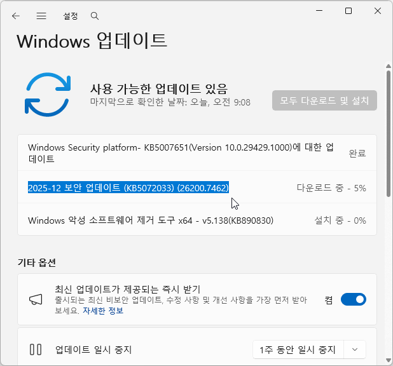
Task: Click the 설치 중 - 0% status
Action: [340, 220]
